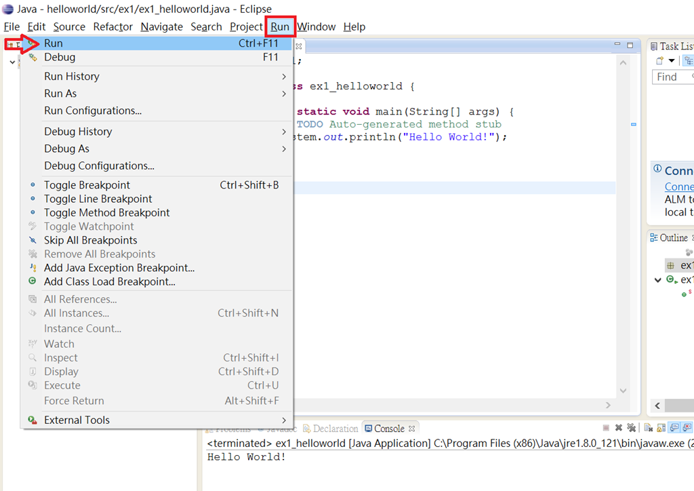Click the Outline view icon
This screenshot has width=694, height=491.
tap(654, 238)
